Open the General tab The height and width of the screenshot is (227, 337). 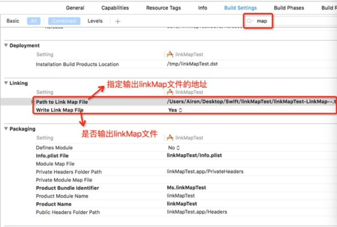click(x=75, y=8)
